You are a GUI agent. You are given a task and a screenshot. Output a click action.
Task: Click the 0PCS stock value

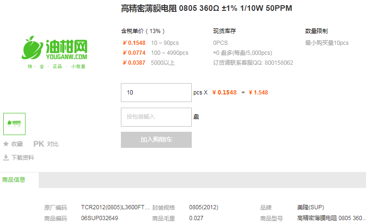pos(221,43)
